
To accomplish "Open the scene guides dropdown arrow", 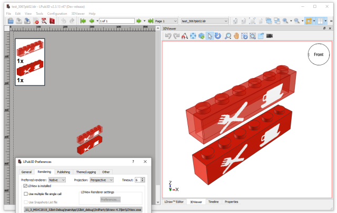I will (314, 21).
